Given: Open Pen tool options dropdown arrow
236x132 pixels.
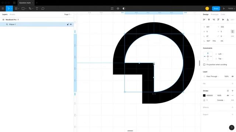Looking at the screenshot, I should (33, 9).
